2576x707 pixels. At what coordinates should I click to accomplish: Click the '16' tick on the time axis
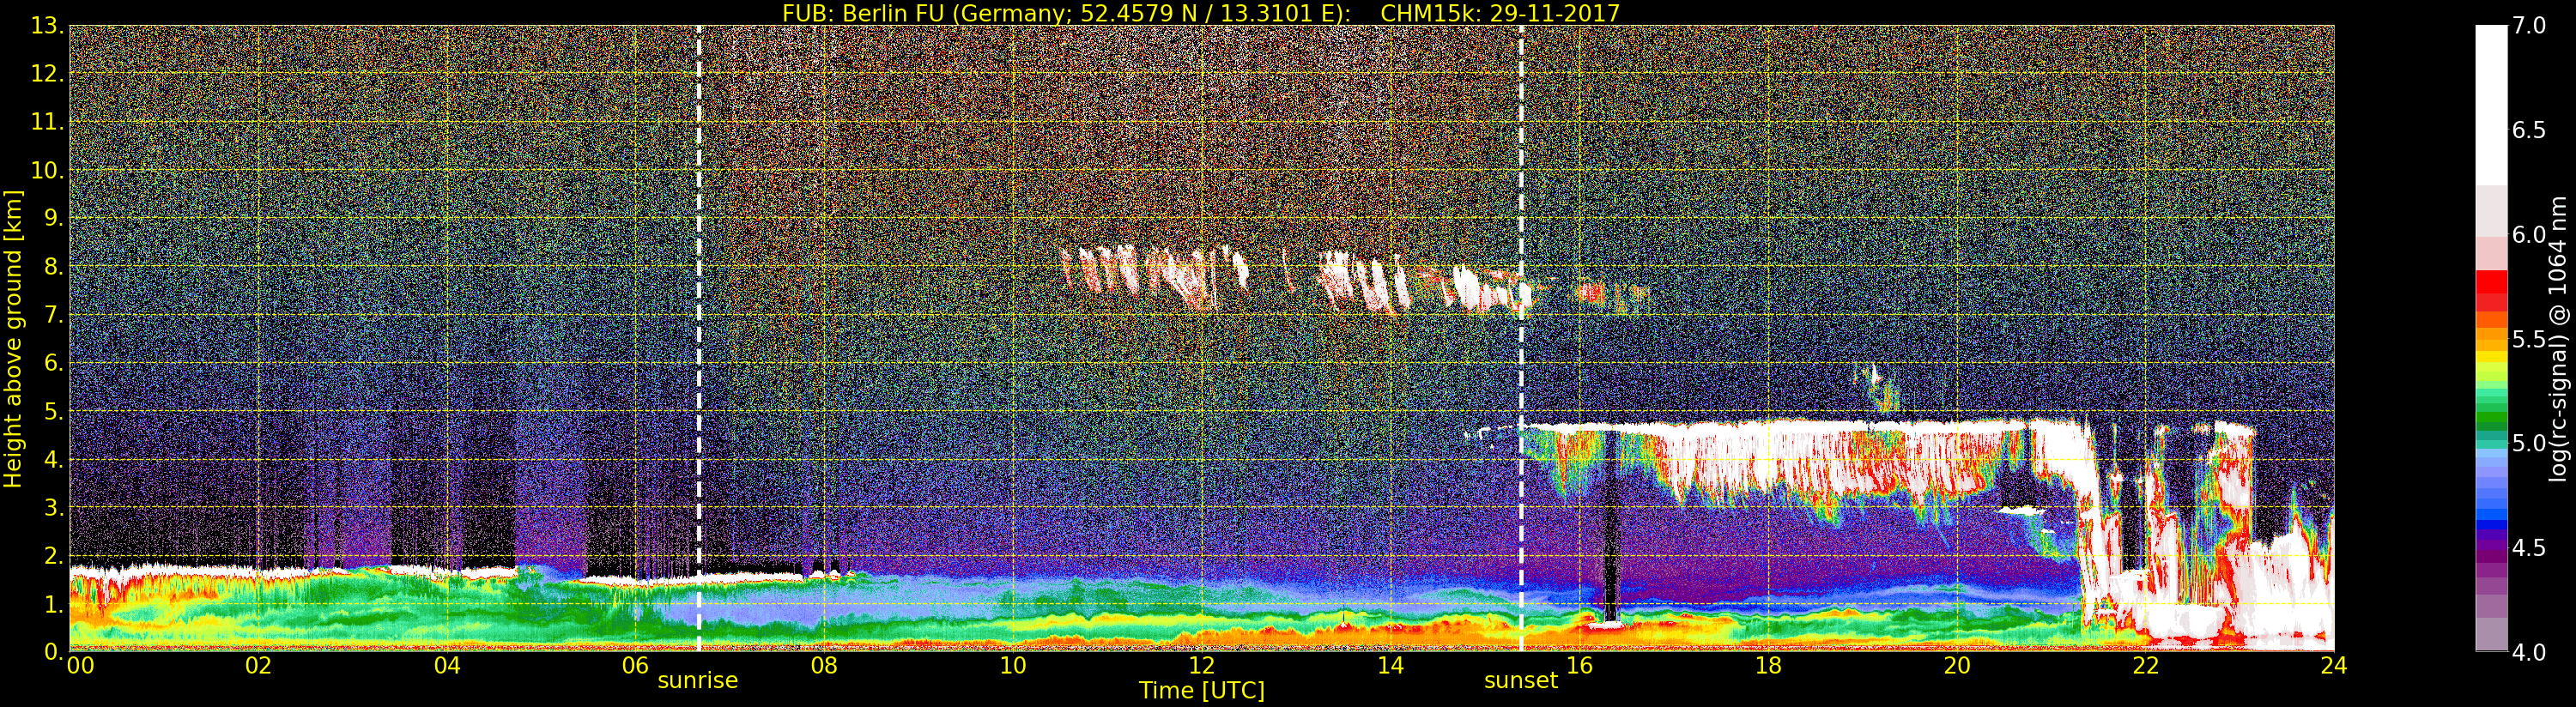(x=1579, y=666)
